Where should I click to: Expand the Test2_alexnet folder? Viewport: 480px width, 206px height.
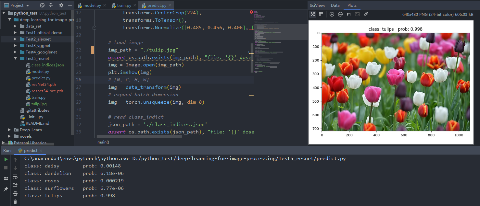coord(15,39)
